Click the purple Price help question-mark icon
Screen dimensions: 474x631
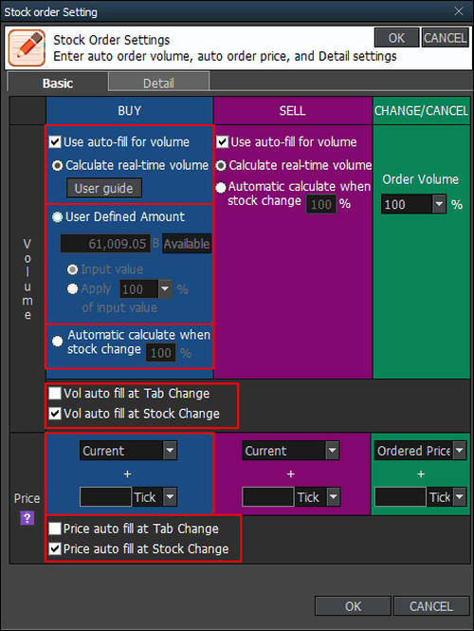pos(27,518)
